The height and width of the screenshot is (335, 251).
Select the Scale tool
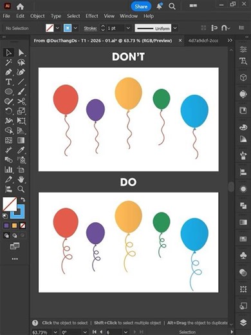click(21, 111)
